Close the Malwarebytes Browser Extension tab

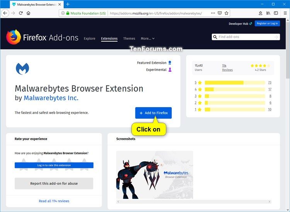pyautogui.click(x=60, y=4)
